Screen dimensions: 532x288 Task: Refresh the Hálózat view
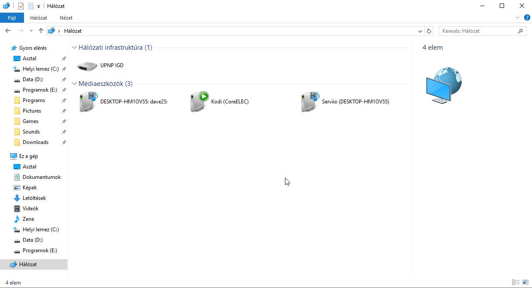pyautogui.click(x=429, y=31)
